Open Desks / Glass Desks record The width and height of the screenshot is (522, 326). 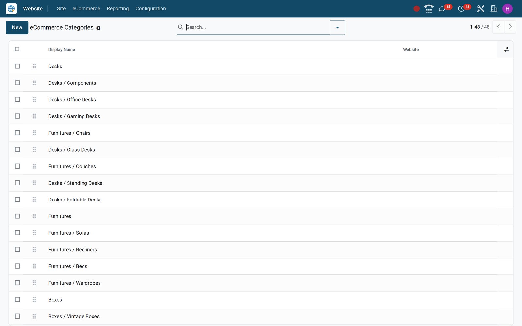(x=71, y=150)
